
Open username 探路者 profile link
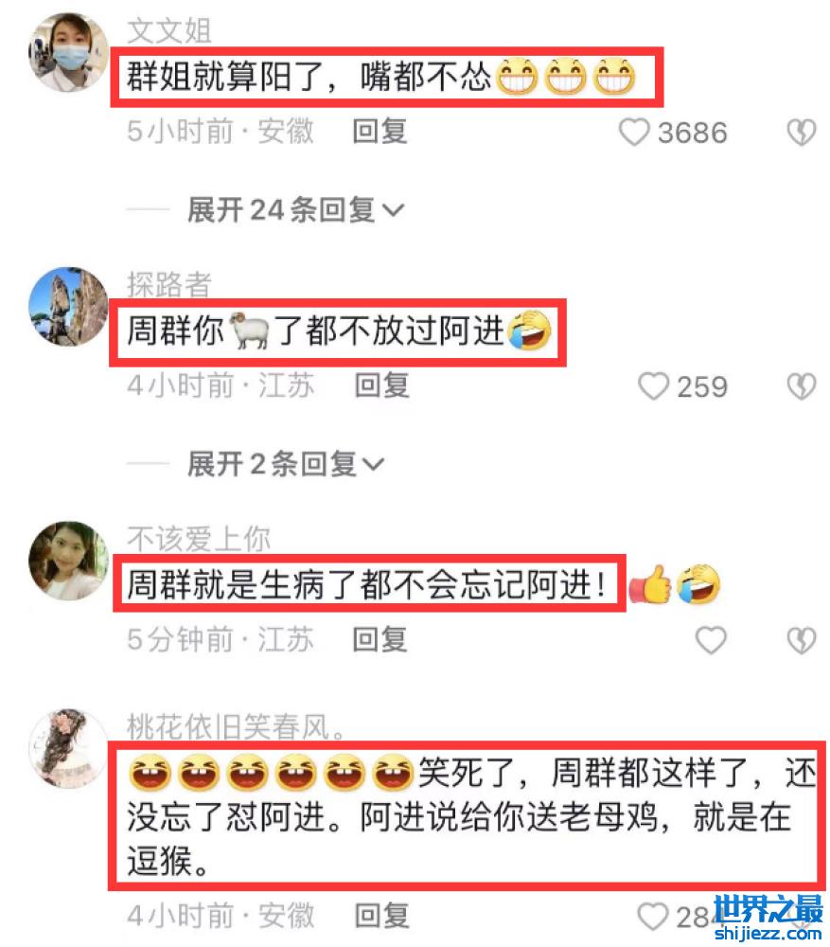click(169, 284)
